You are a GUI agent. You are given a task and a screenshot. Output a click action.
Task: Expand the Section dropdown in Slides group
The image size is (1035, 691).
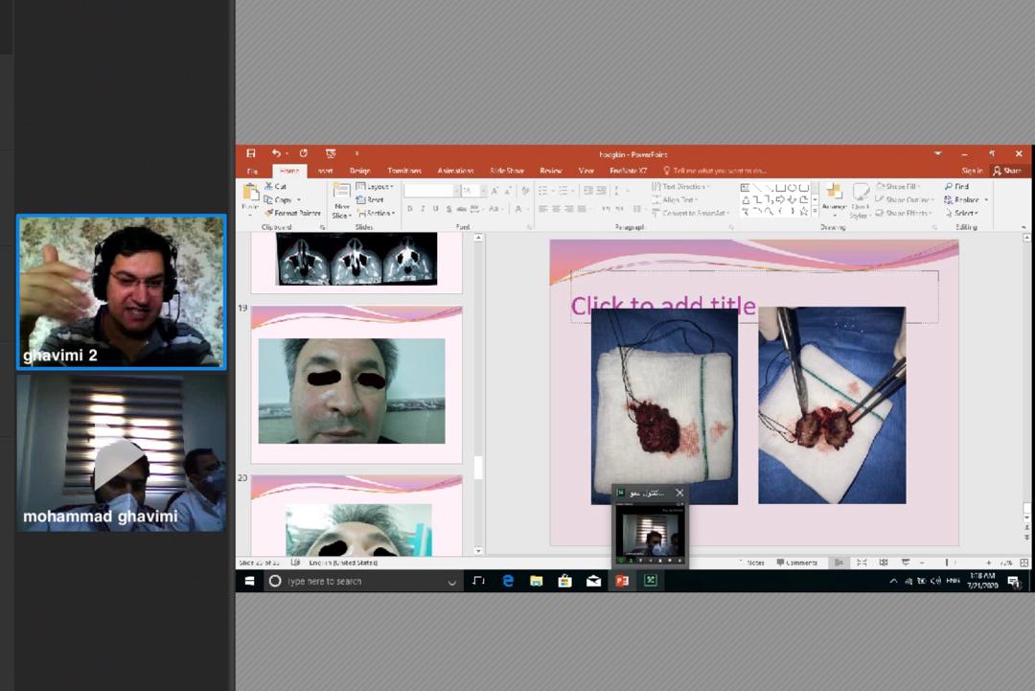point(375,213)
